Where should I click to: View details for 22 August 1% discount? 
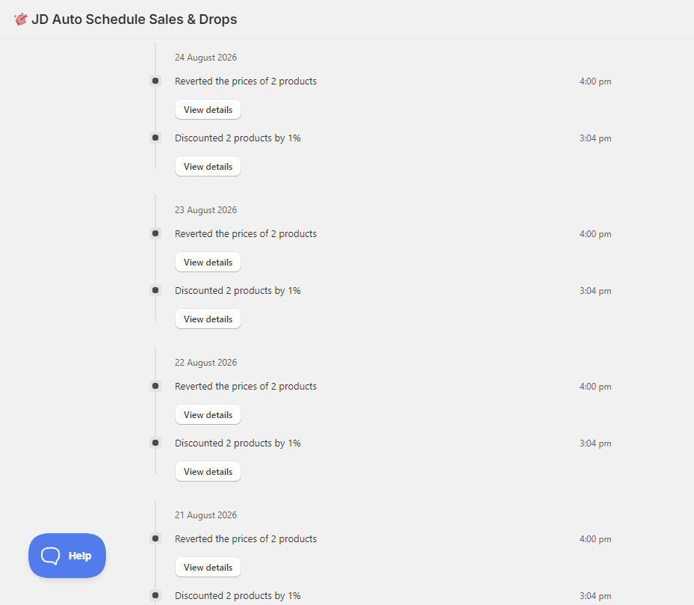pos(208,471)
